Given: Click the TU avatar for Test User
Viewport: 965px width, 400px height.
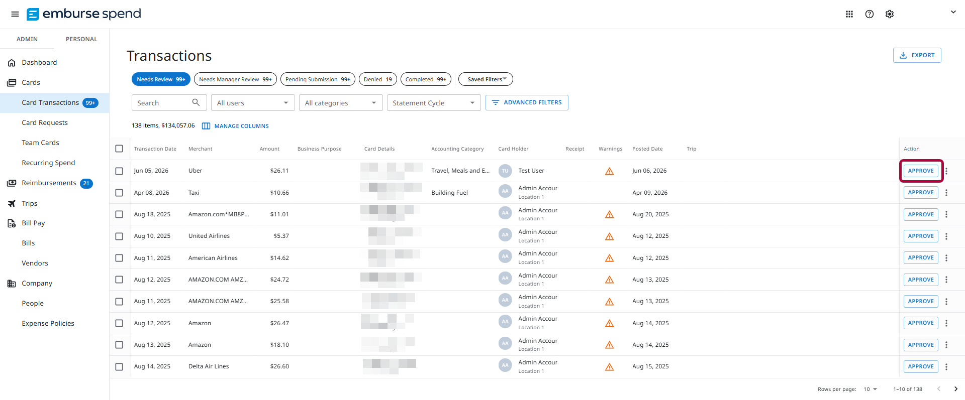Looking at the screenshot, I should (505, 171).
